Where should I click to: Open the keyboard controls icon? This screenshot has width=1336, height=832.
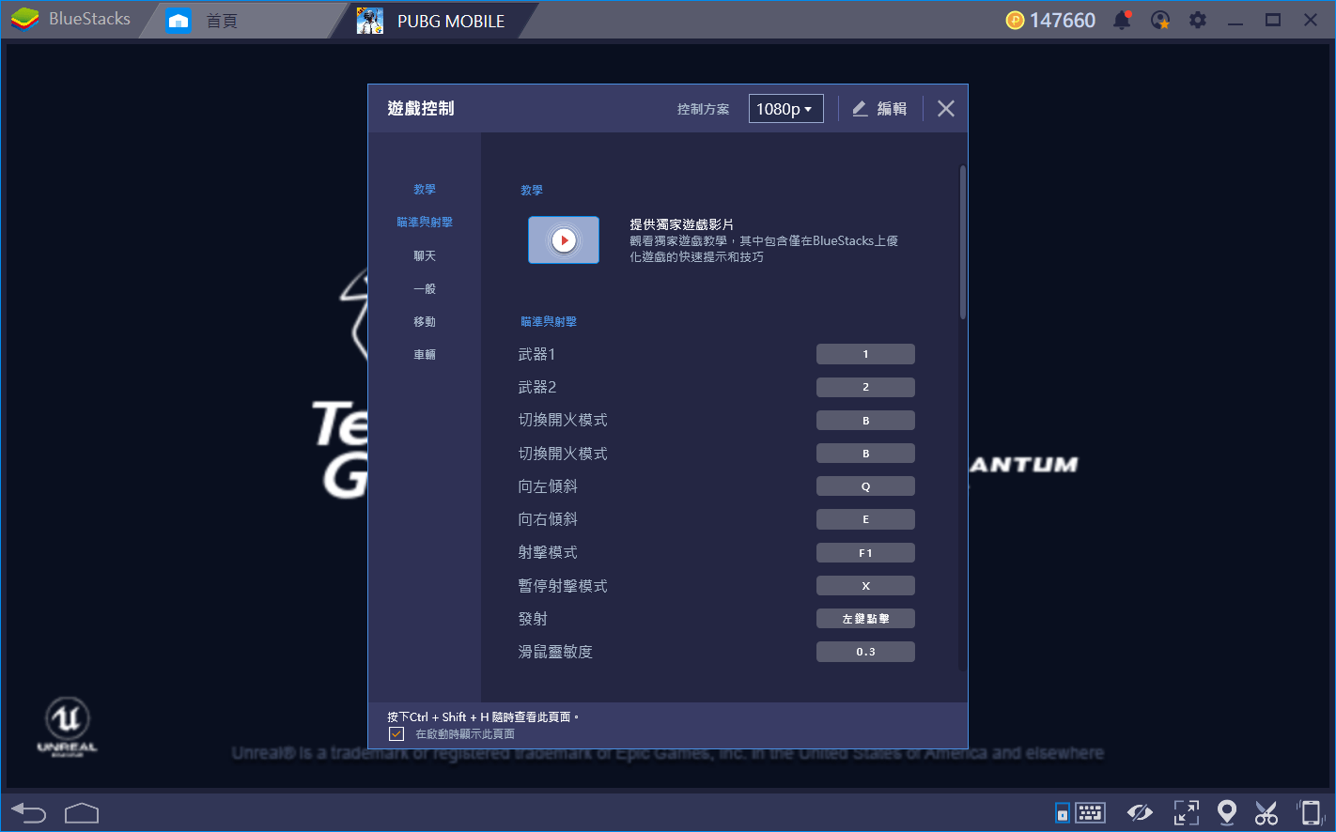[1090, 812]
